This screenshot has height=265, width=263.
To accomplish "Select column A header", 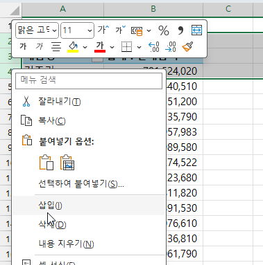I will click(62, 9).
